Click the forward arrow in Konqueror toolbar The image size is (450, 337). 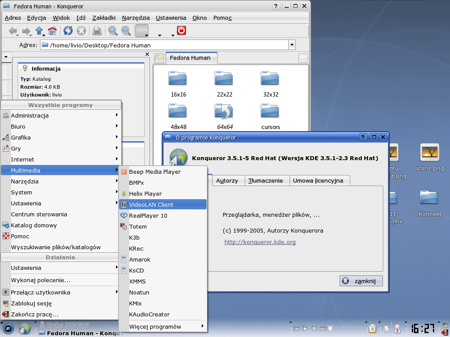26,31
